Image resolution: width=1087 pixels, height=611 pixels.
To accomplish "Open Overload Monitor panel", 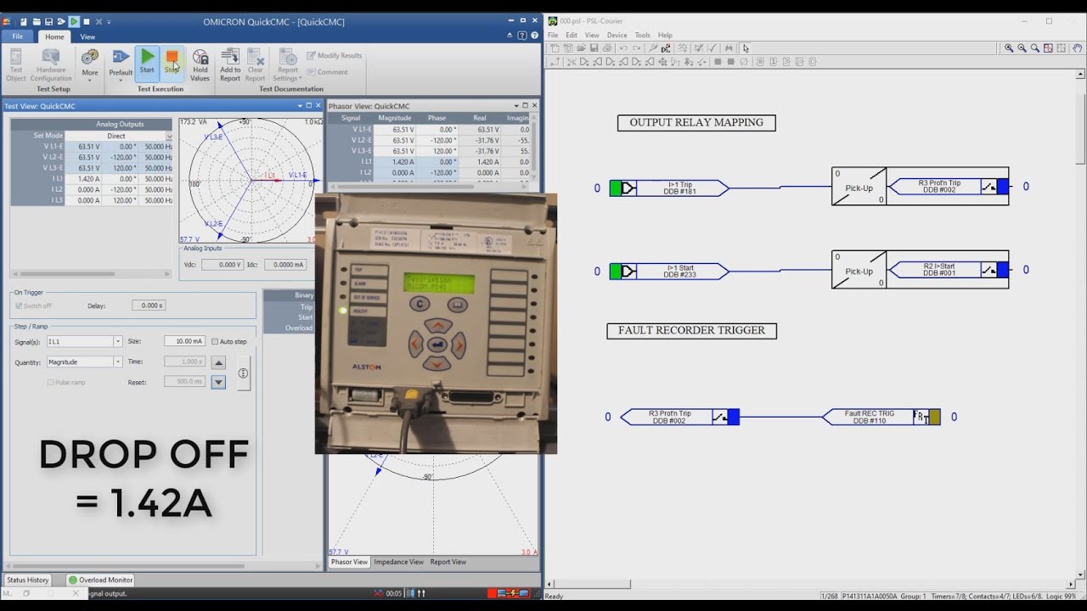I will [100, 580].
